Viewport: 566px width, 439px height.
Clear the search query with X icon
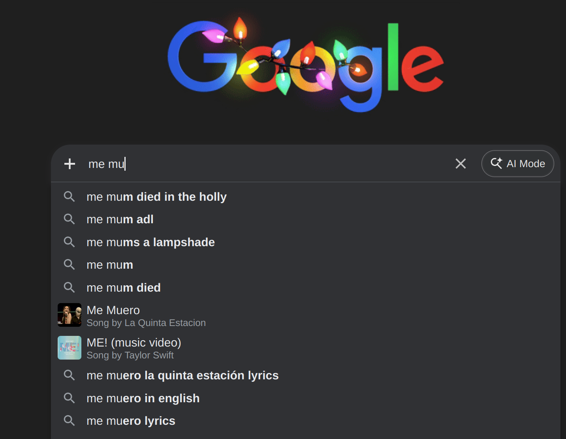[461, 164]
